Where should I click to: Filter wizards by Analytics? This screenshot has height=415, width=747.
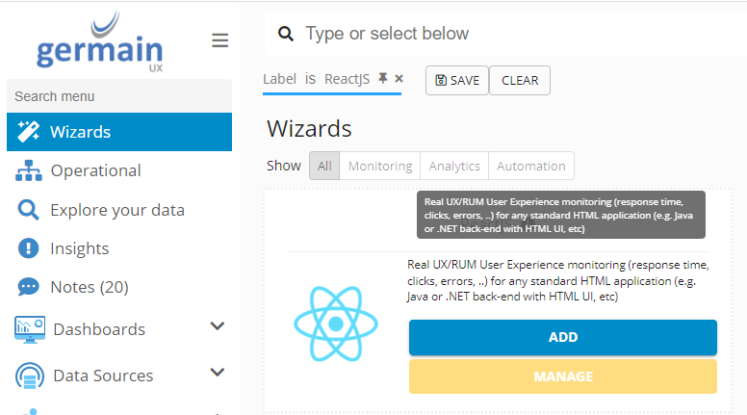454,166
